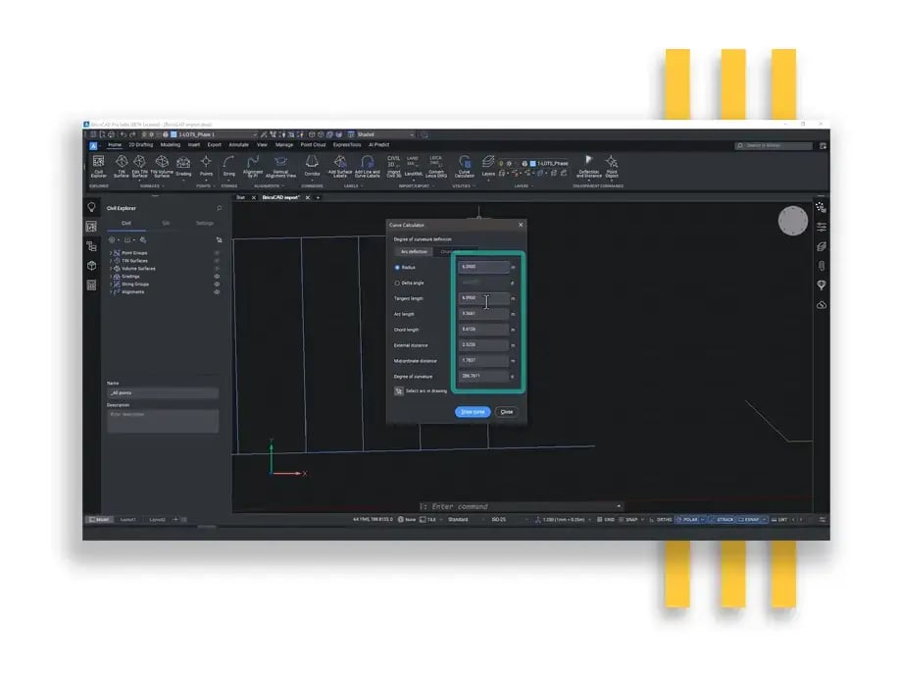Screen dimensions: 899x677
Task: Click the lightbulb tips icon in left sidebar
Action: (x=91, y=207)
